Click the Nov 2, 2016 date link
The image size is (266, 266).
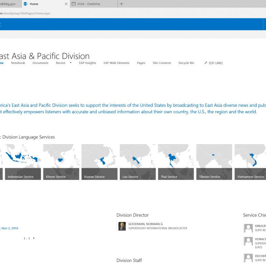(x=10, y=228)
